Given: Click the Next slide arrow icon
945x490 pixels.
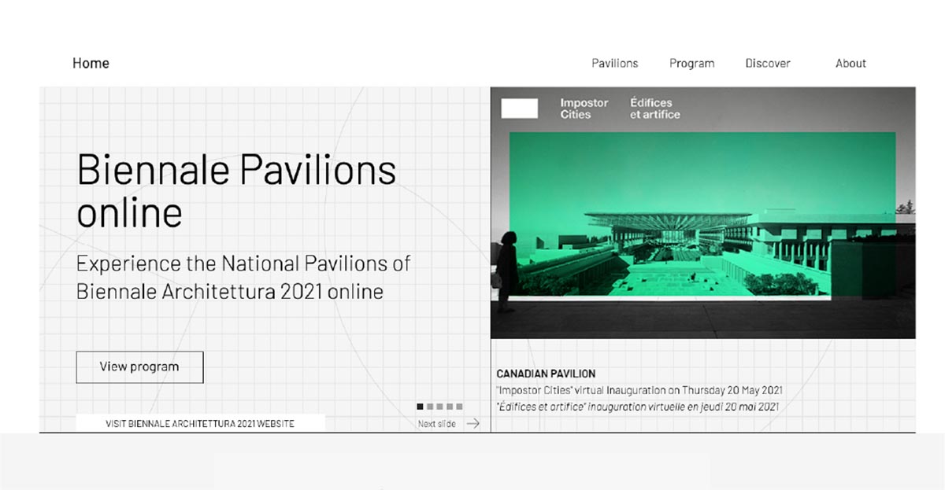Looking at the screenshot, I should (472, 423).
